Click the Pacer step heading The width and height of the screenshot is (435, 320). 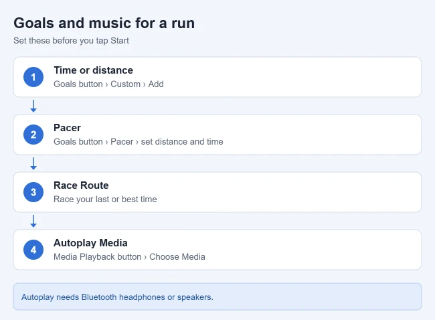[67, 128]
